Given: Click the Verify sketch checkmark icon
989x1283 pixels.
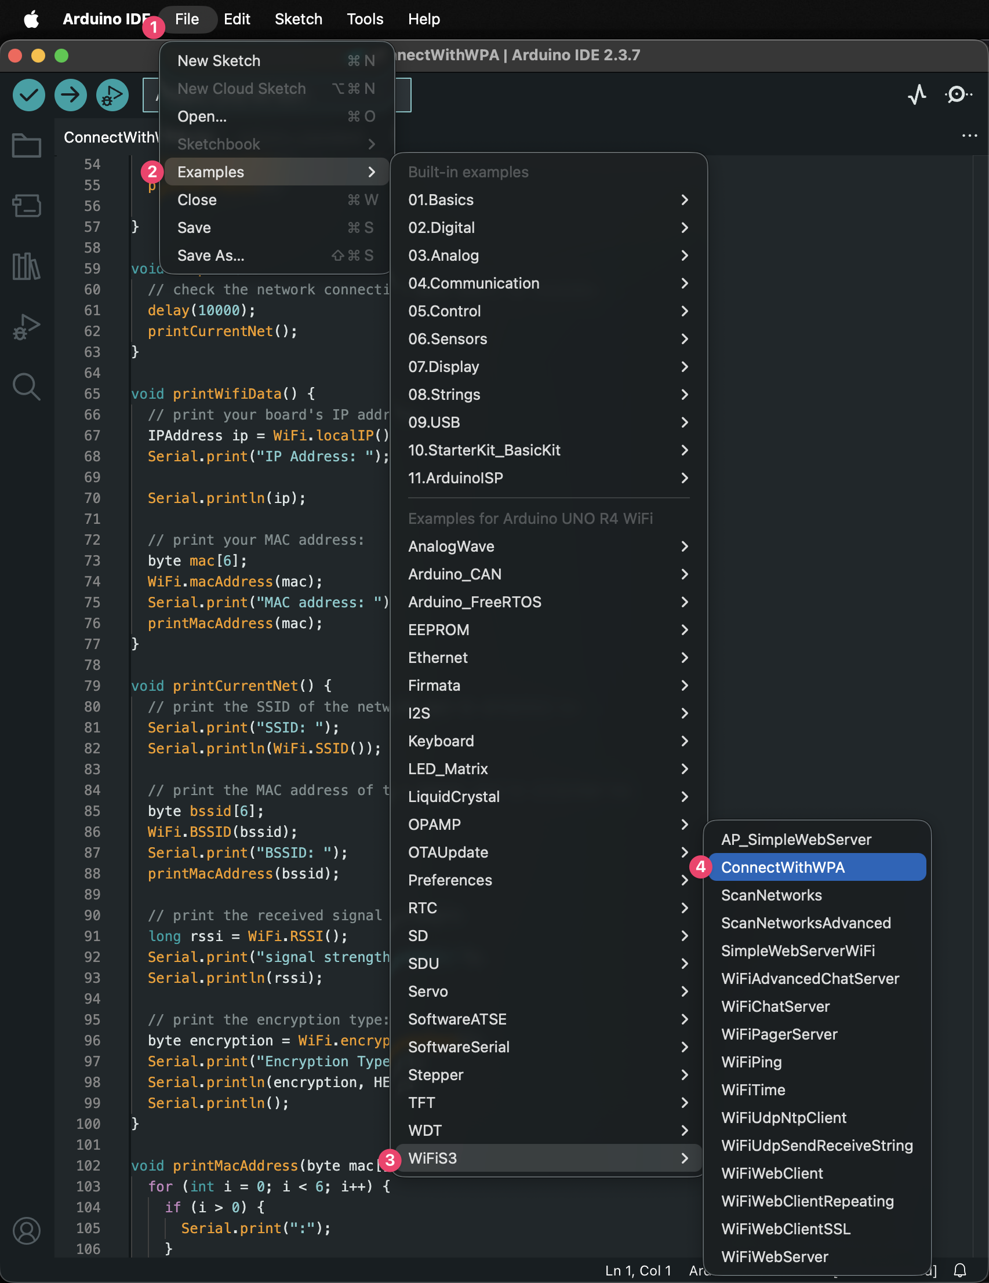Looking at the screenshot, I should pyautogui.click(x=28, y=94).
